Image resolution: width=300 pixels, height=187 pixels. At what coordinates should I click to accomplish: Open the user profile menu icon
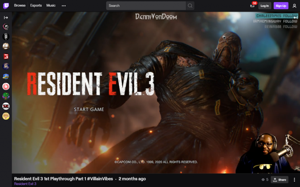coord(294,6)
